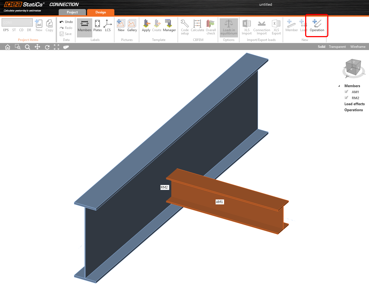Apply a template
This screenshot has height=285, width=369.
point(146,26)
